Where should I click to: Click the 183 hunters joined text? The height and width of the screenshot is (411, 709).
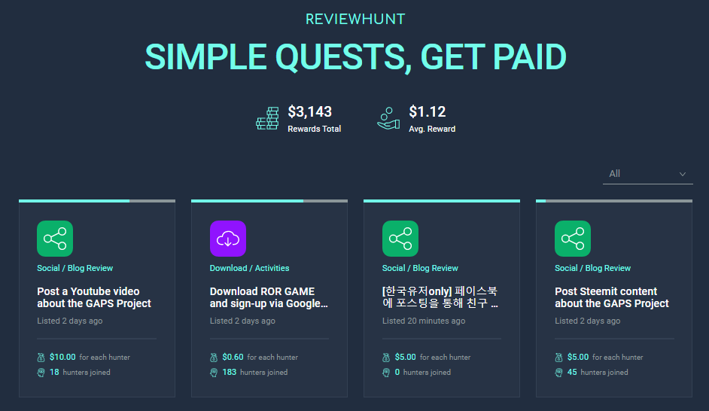254,373
